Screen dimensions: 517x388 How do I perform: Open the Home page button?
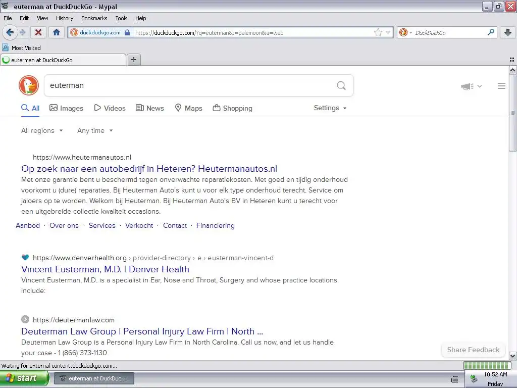point(57,32)
